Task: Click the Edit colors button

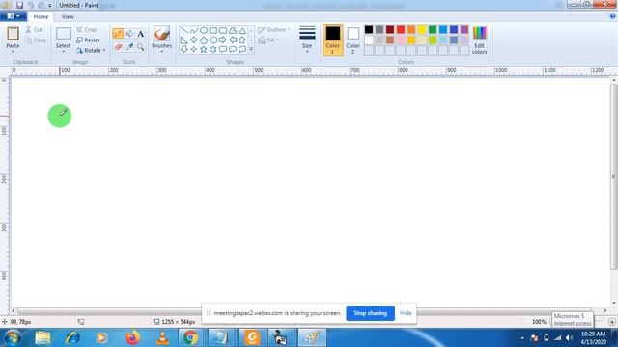Action: pos(480,40)
